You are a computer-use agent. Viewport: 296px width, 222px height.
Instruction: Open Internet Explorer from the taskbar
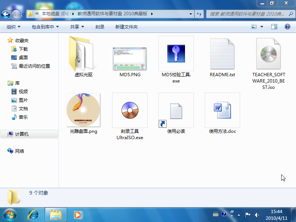pos(34,214)
